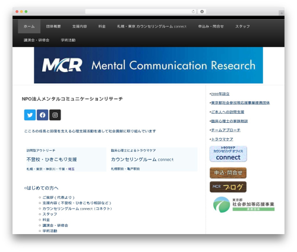Open the スタッフ menu item
The height and width of the screenshot is (252, 297).
click(x=242, y=26)
